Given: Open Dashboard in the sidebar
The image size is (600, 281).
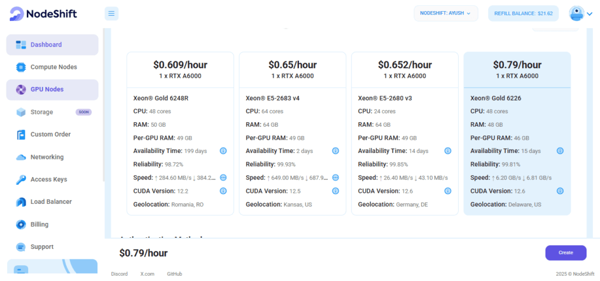Looking at the screenshot, I should [52, 44].
